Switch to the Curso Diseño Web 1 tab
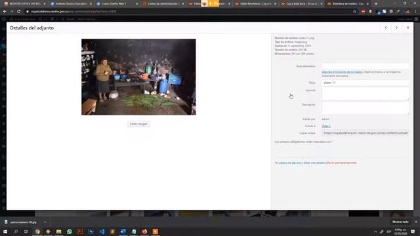This screenshot has height=236, width=420. [x=117, y=4]
